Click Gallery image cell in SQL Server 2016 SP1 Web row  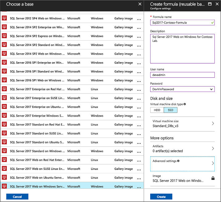click(x=123, y=80)
